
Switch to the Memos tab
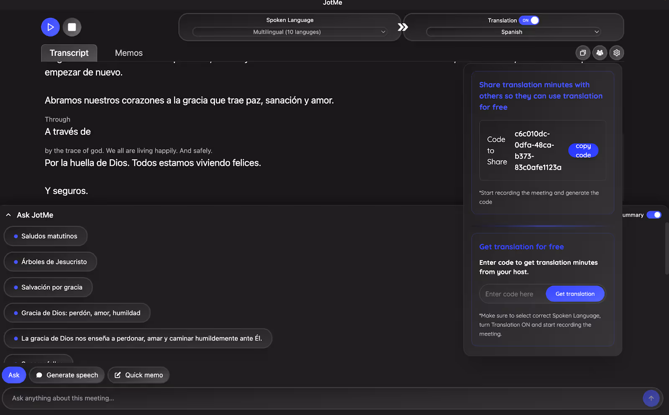[129, 53]
